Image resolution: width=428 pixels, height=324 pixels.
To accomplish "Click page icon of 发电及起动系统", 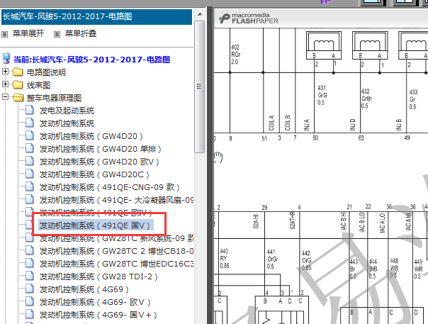I will tap(30, 110).
